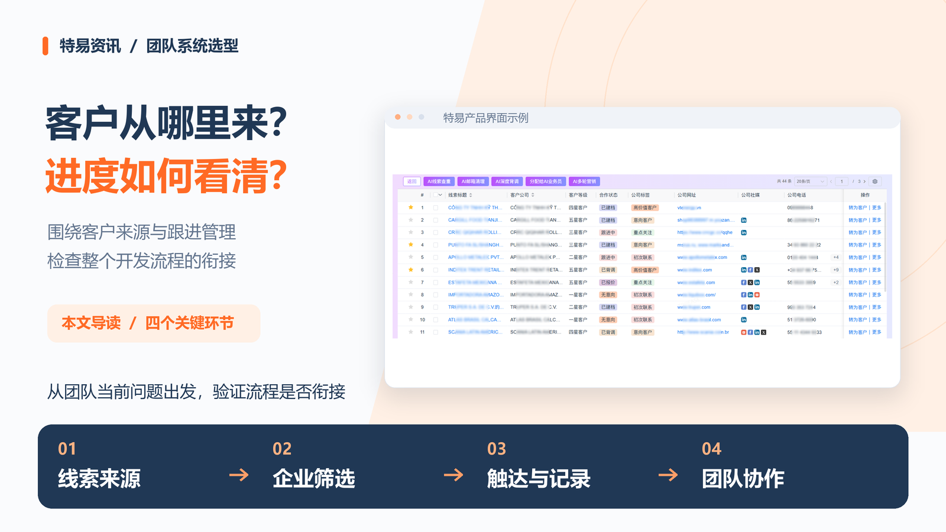Click the AI线索查重 toolbar button
The height and width of the screenshot is (532, 946).
click(x=439, y=181)
